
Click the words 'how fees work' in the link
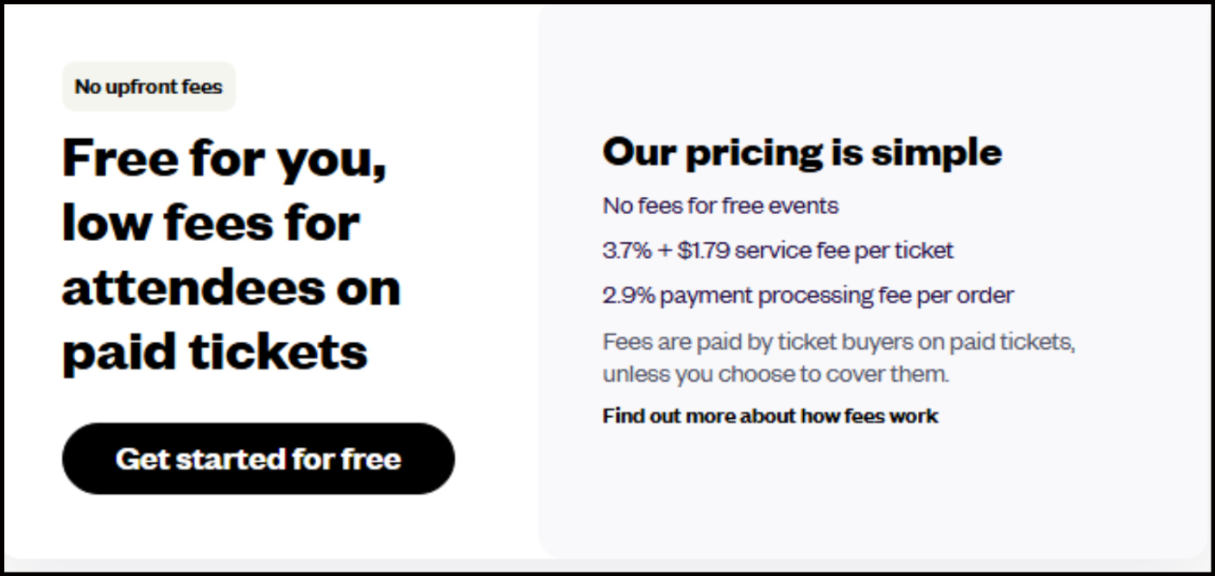[869, 416]
